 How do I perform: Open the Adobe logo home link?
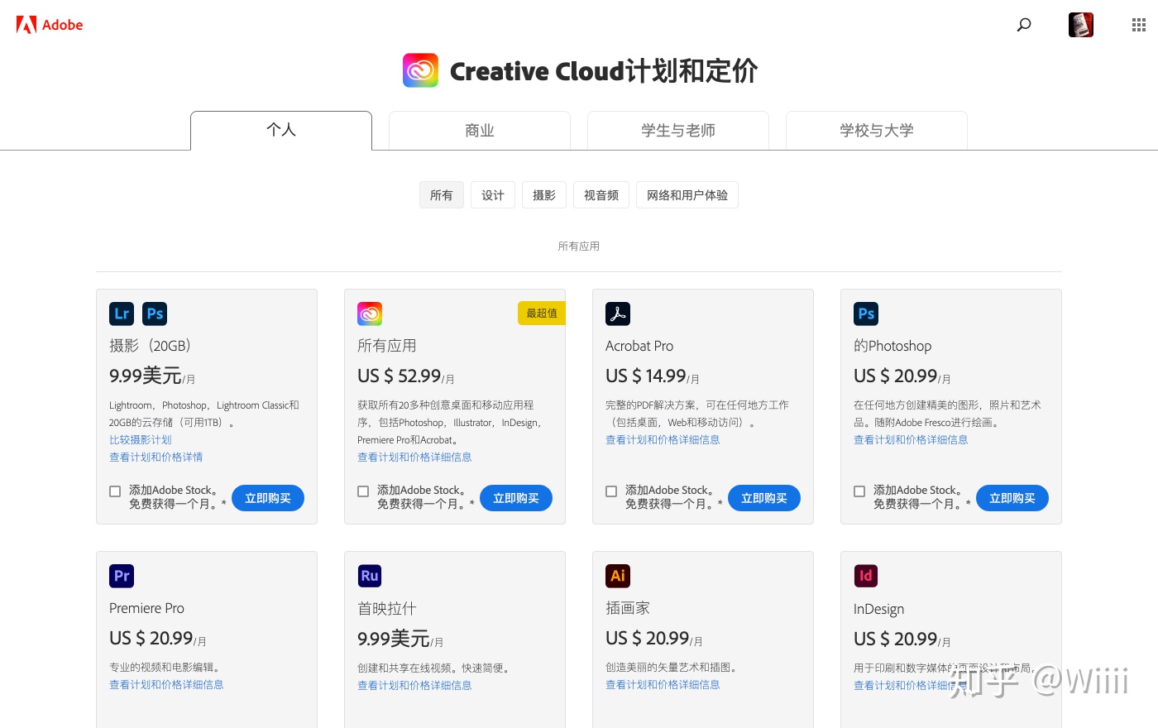coord(50,25)
